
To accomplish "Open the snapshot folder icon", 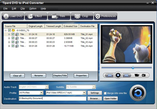I will (x=137, y=75).
